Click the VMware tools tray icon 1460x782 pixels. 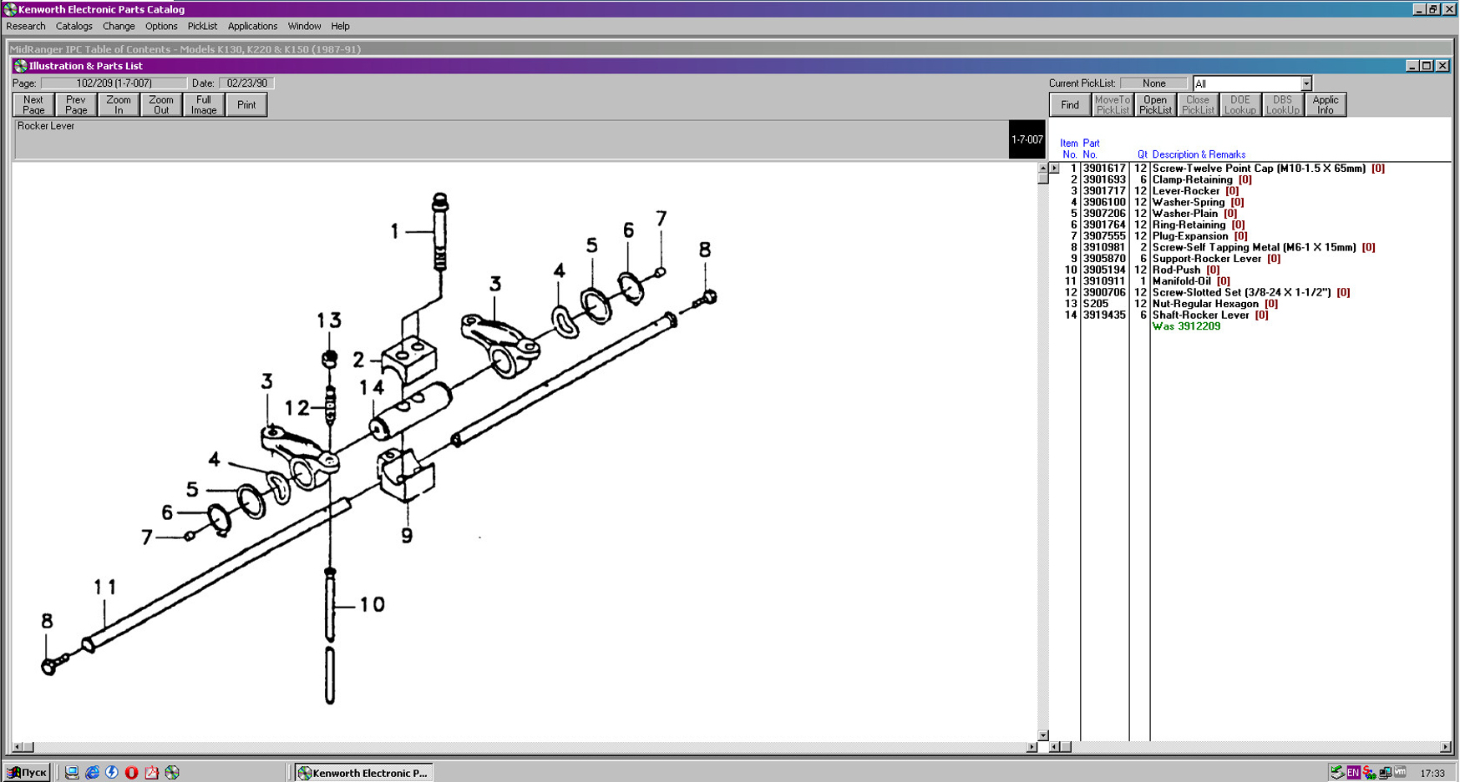tap(1401, 772)
